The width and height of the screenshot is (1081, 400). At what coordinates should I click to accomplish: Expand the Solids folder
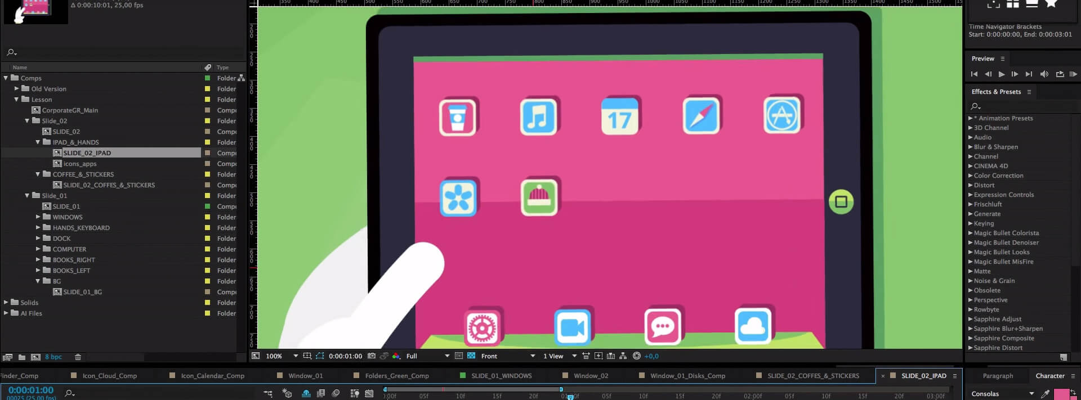pos(6,303)
